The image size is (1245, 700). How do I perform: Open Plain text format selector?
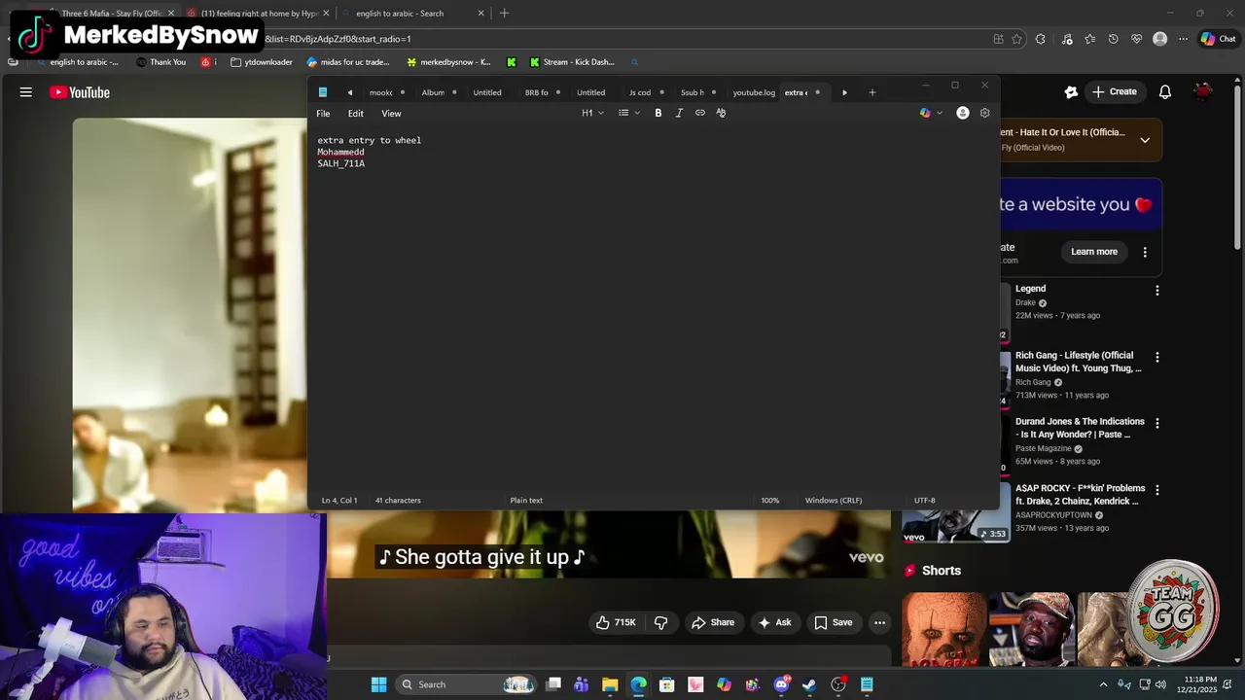click(x=526, y=501)
